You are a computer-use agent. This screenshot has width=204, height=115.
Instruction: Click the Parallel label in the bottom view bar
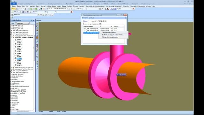(x=51, y=111)
